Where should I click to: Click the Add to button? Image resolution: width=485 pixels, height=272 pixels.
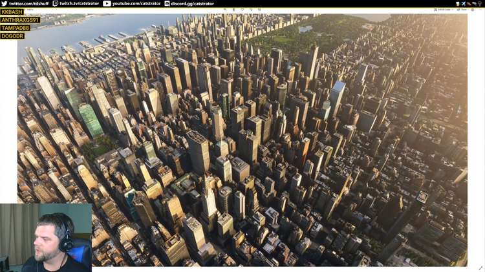(30, 10)
